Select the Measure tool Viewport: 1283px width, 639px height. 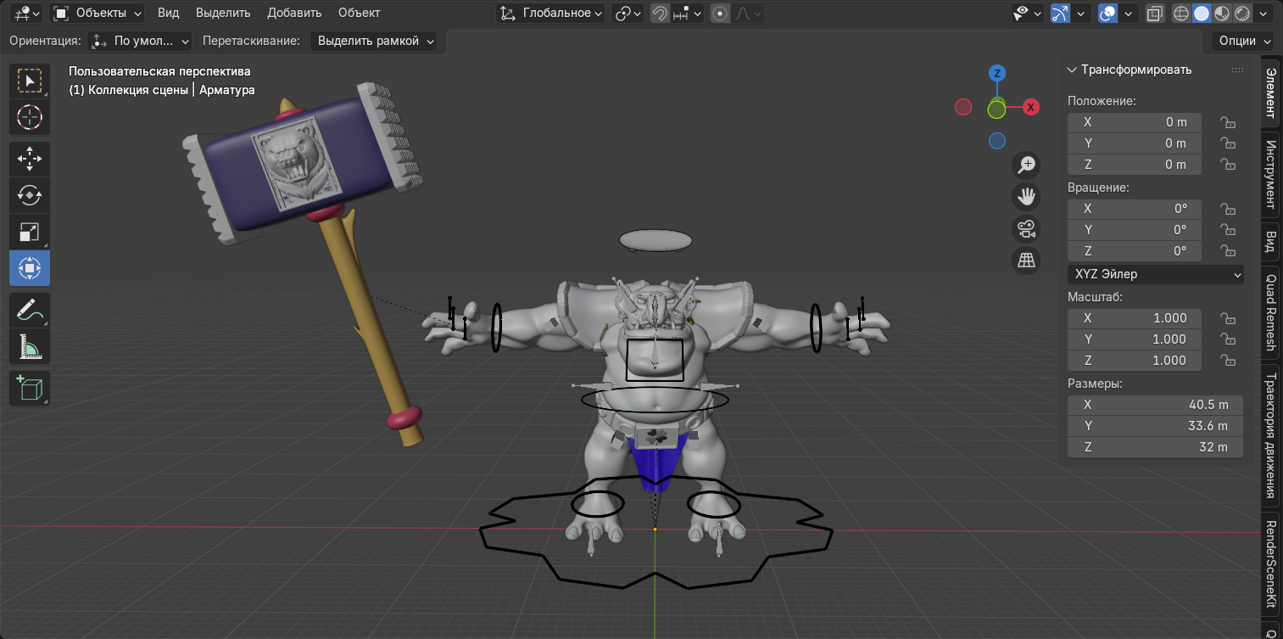coord(29,345)
